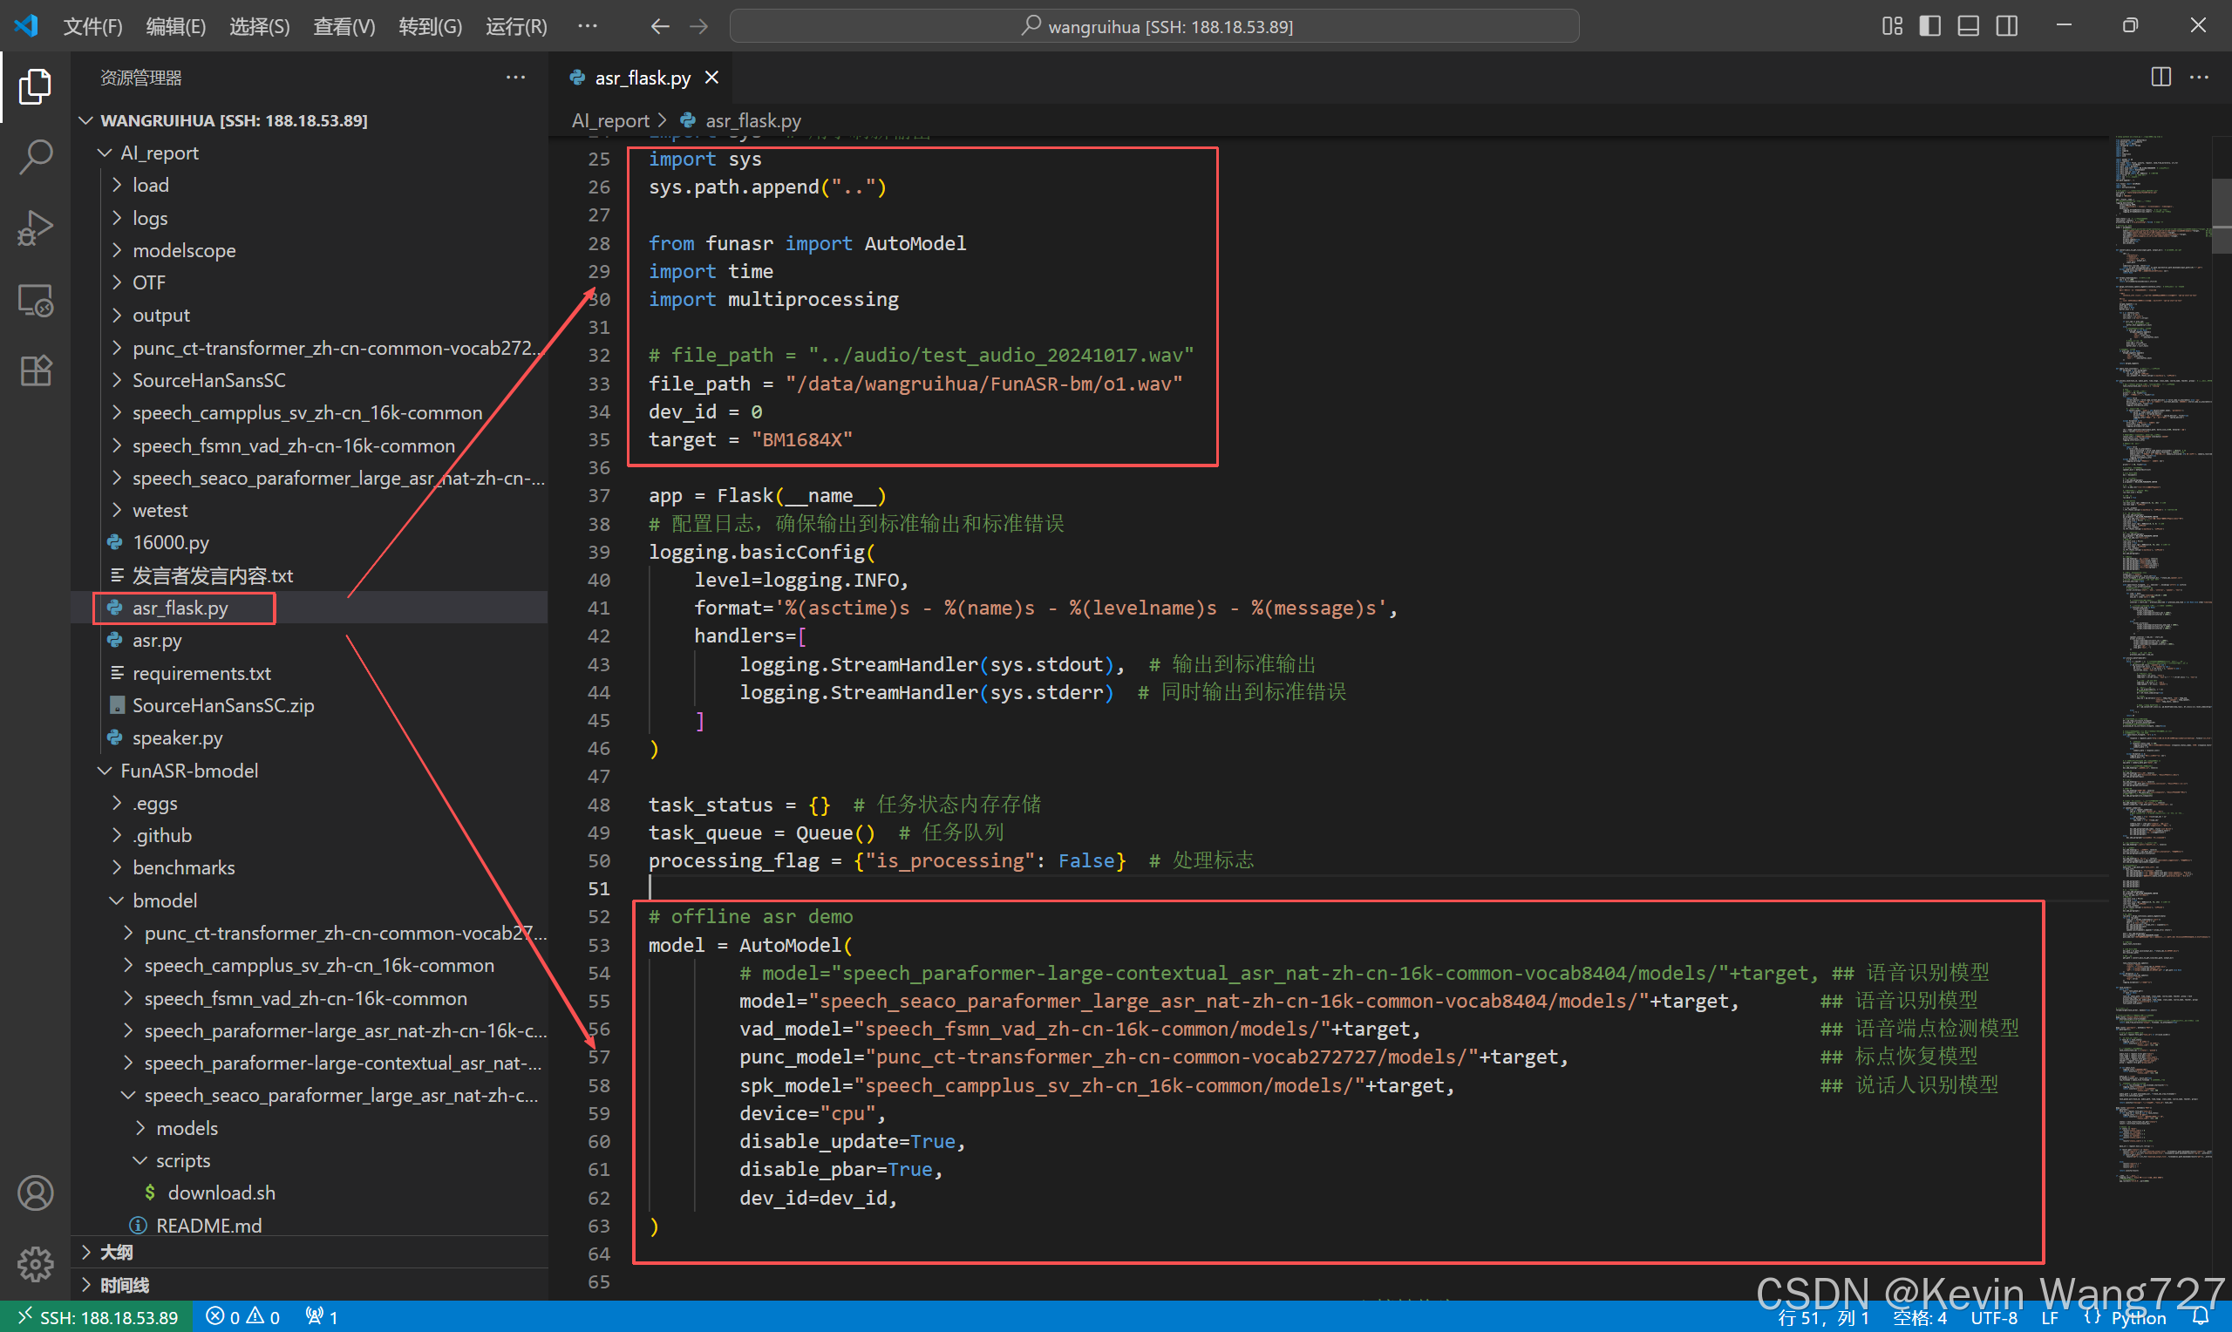Open the Explorer view in activity bar

pos(35,86)
